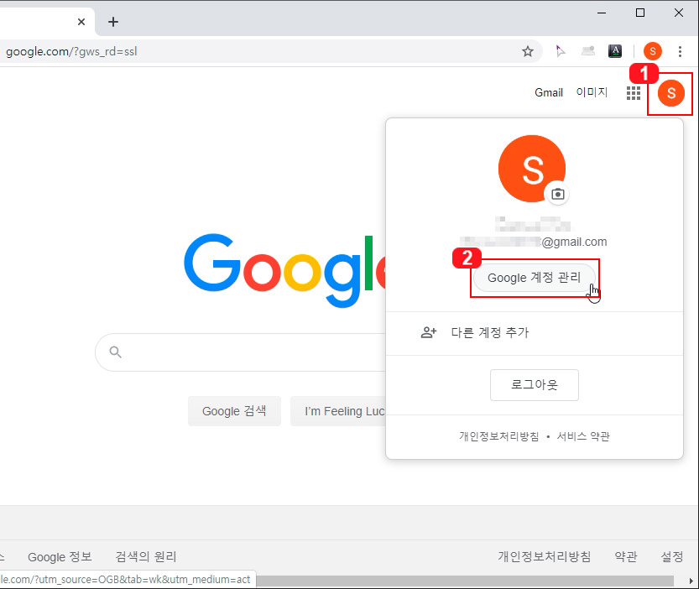Click the magnifier icon in the search box
Screen dimensions: 699x589
116,352
